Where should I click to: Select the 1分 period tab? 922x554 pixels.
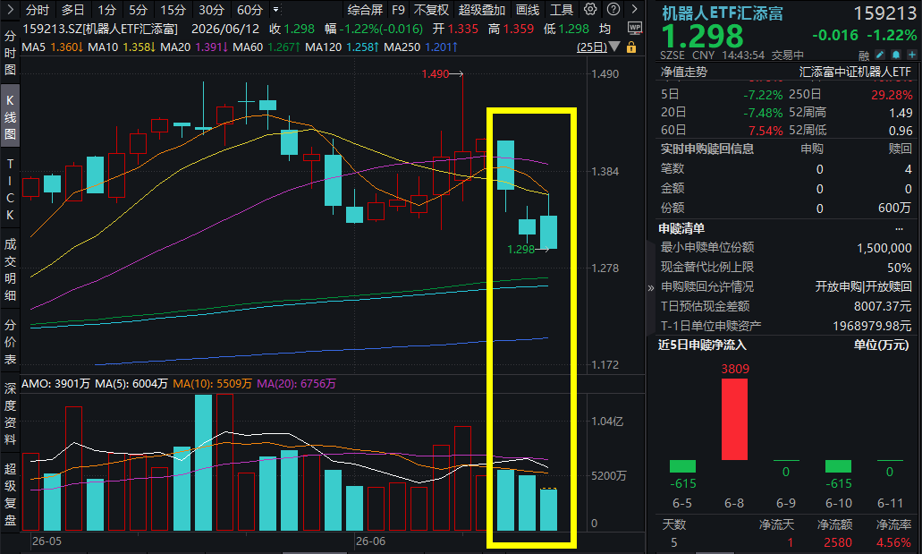[107, 10]
